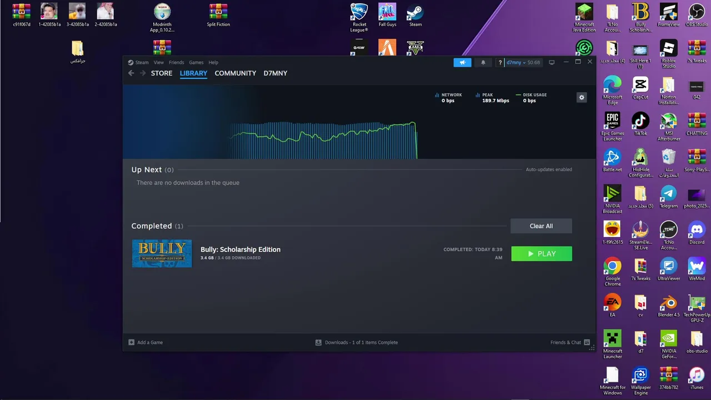The image size is (711, 400).
Task: Select Blender 4.5 desktop icon
Action: point(669,306)
